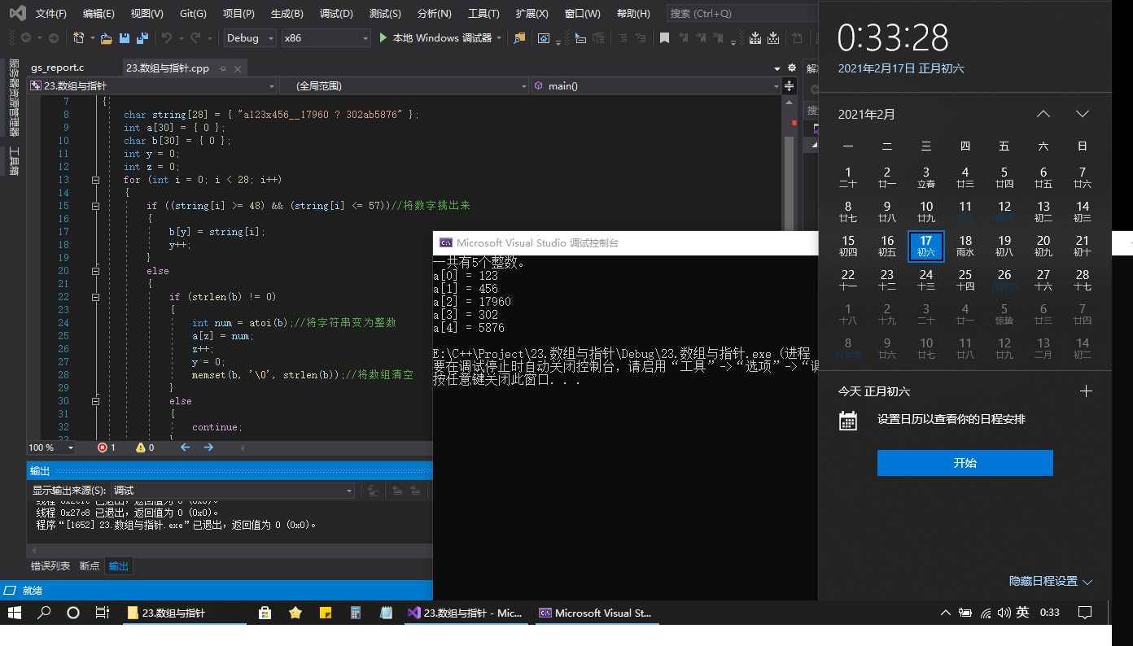Viewport: 1133px width, 646px height.
Task: Select calendar date 26
Action: pos(1004,280)
